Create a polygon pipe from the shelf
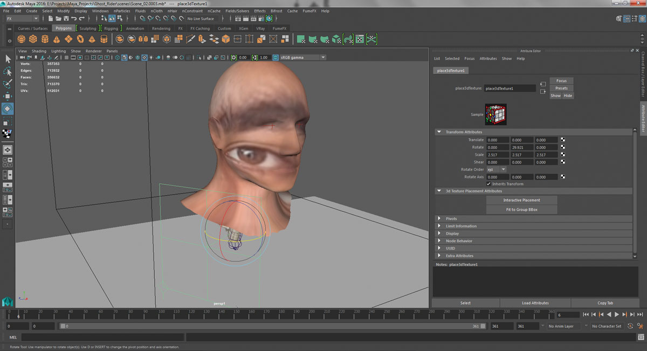The height and width of the screenshot is (351, 647). (x=104, y=39)
